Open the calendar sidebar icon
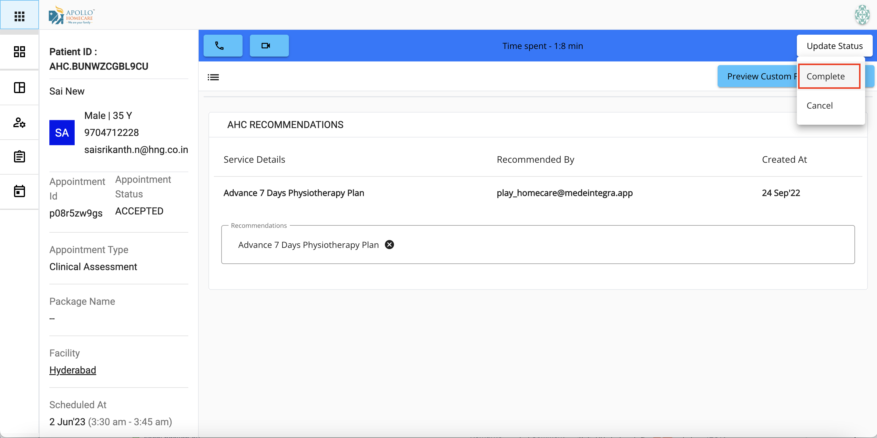877x438 pixels. [x=20, y=191]
